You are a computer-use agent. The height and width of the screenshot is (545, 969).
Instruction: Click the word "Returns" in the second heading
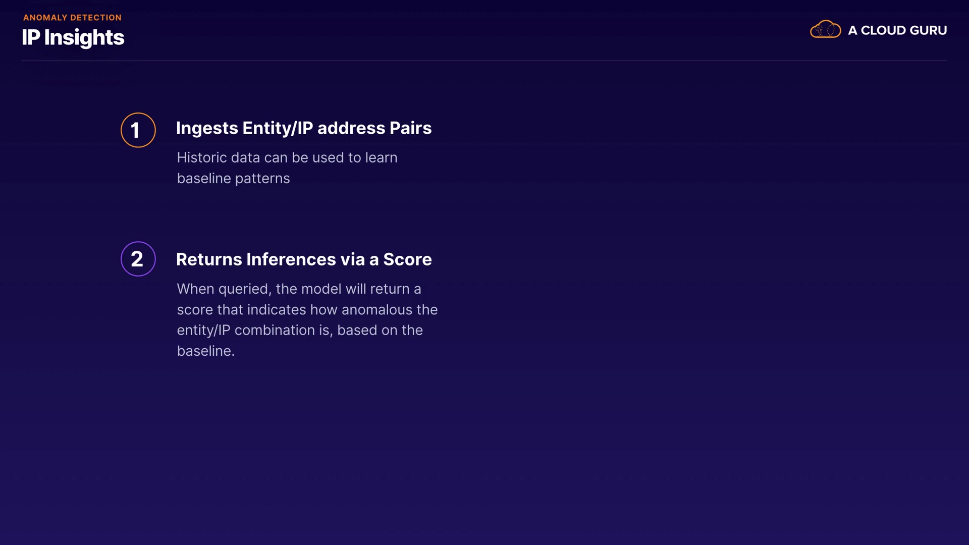coord(209,259)
